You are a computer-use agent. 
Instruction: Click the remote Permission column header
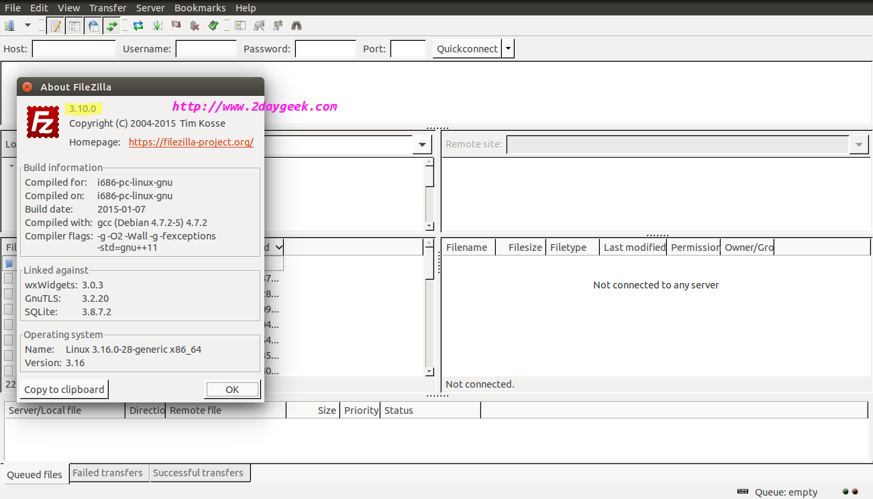point(695,247)
